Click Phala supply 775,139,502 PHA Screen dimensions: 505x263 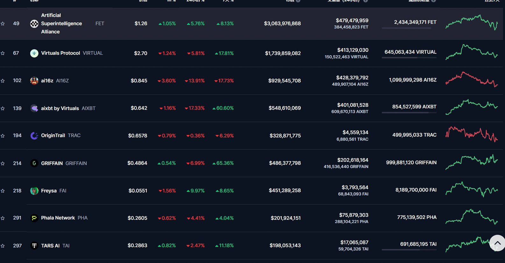point(417,217)
